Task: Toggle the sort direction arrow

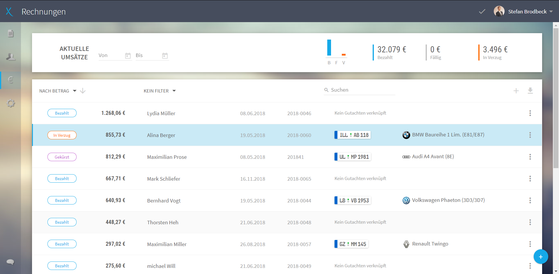Action: (x=83, y=91)
